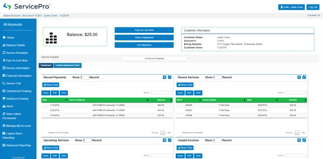
Task: Click page 1 in Recent Services pagination
Action: coord(297,132)
